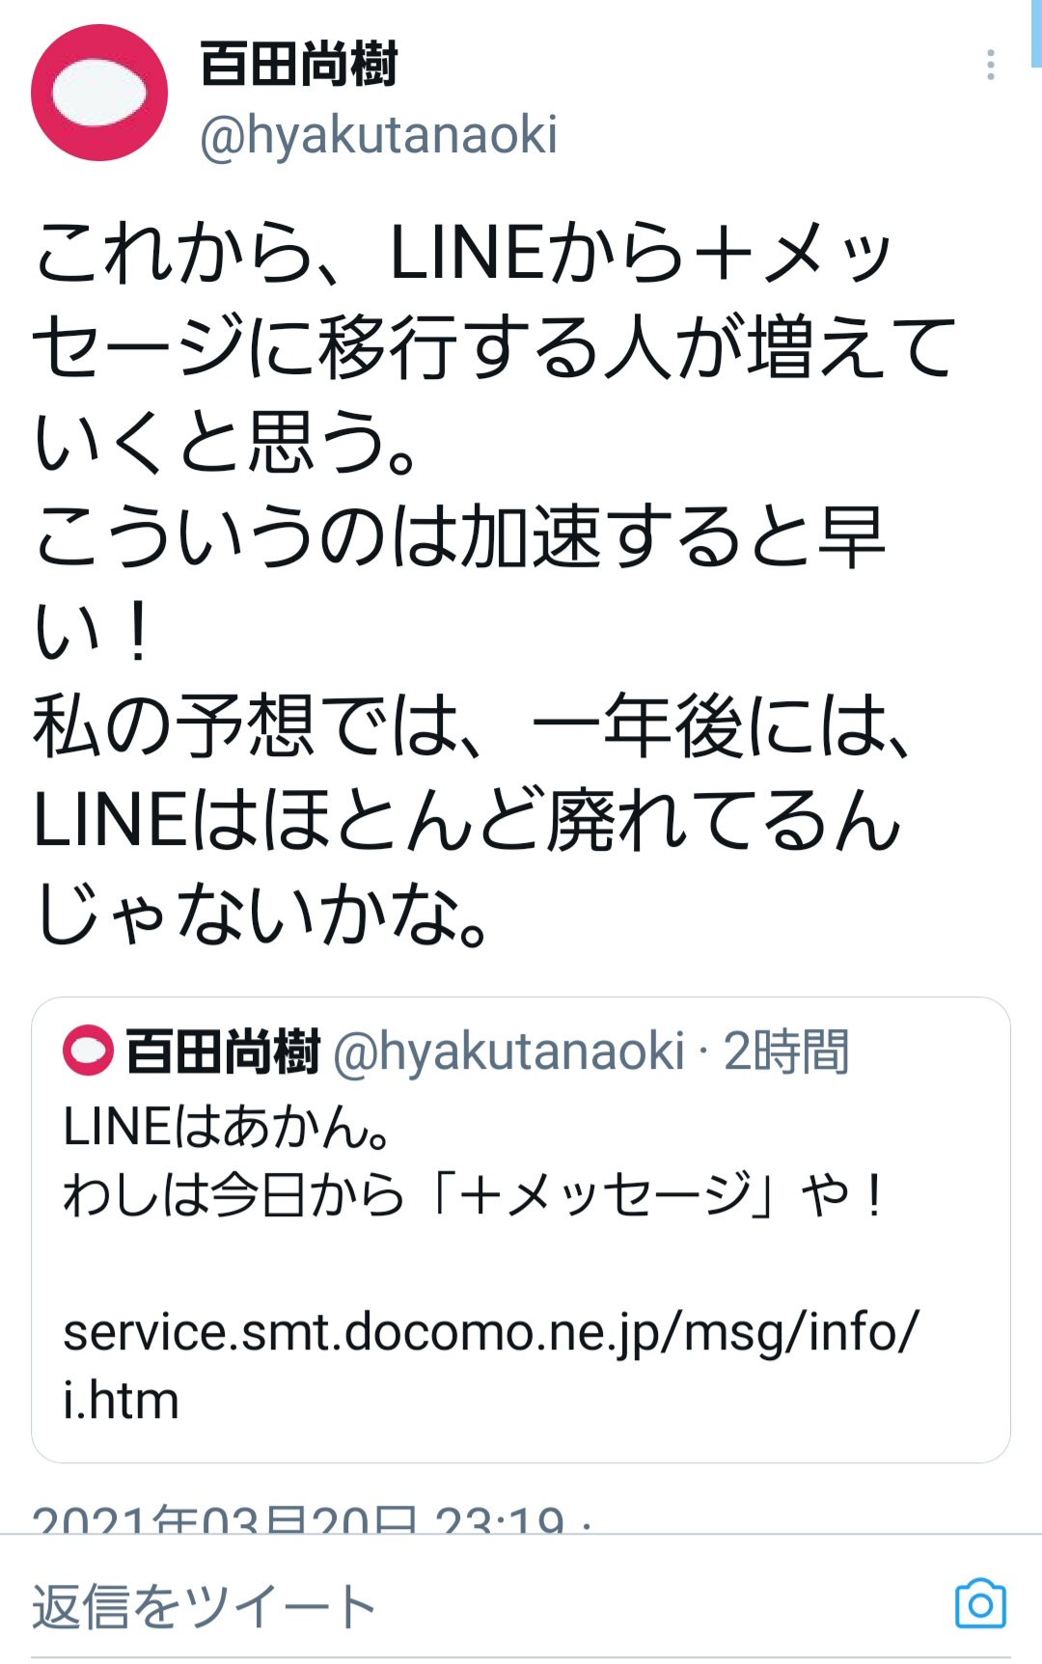
Task: Tap the small avatar in quoted tweet
Action: coord(88,1050)
